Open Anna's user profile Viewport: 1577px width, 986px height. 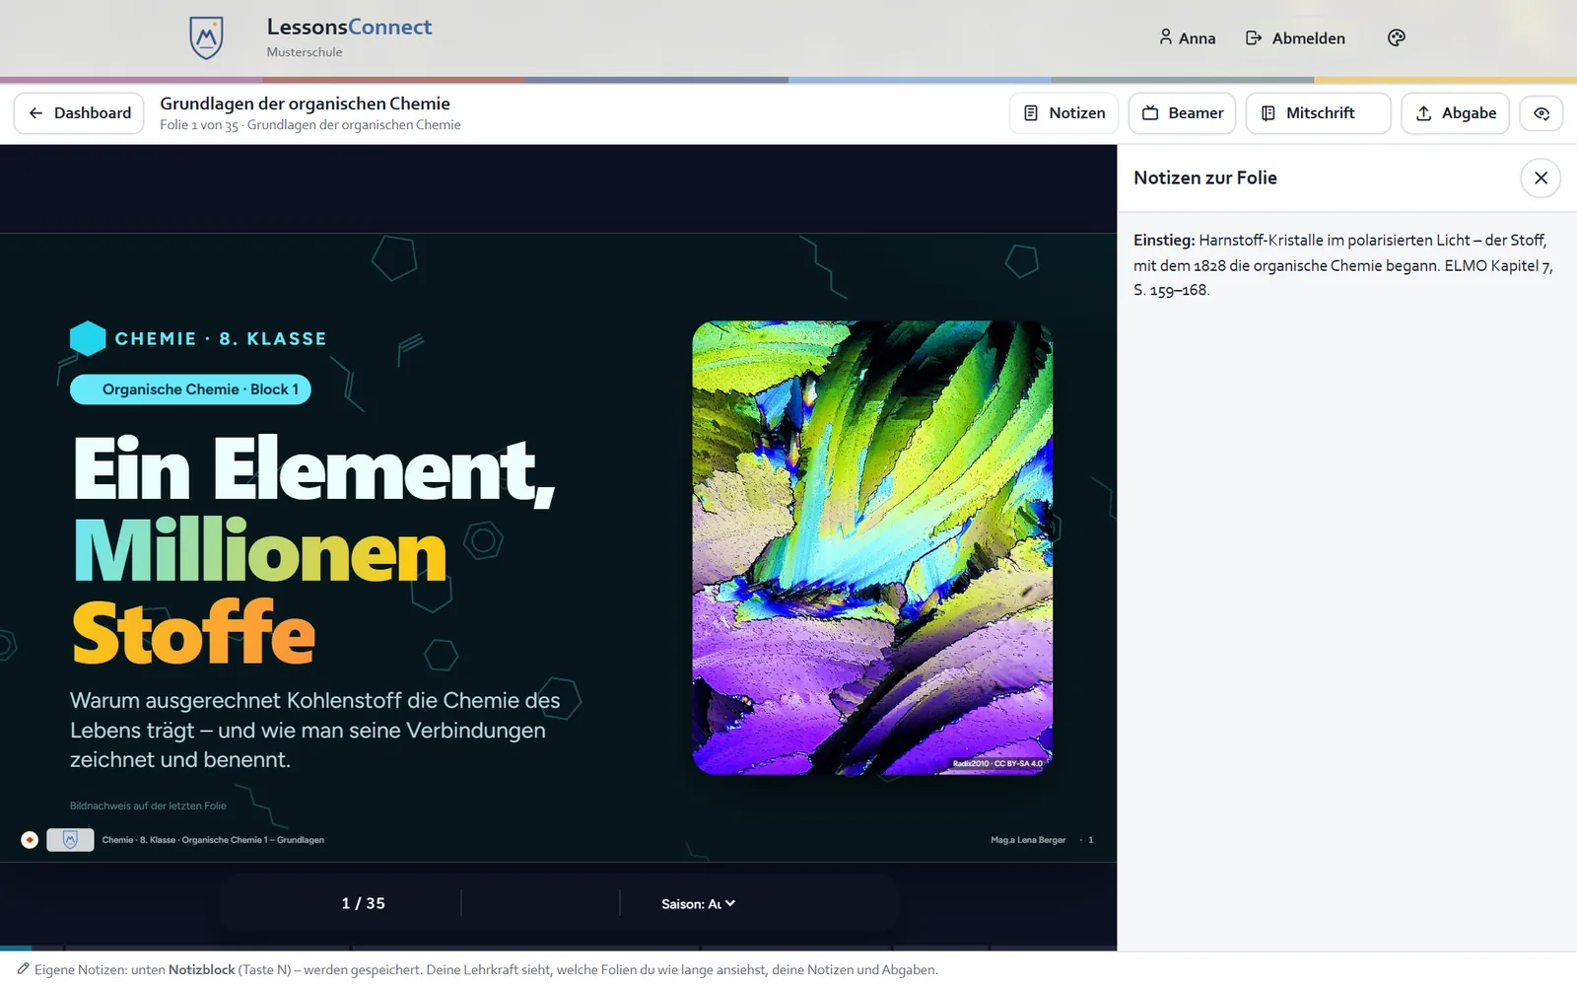(1187, 37)
